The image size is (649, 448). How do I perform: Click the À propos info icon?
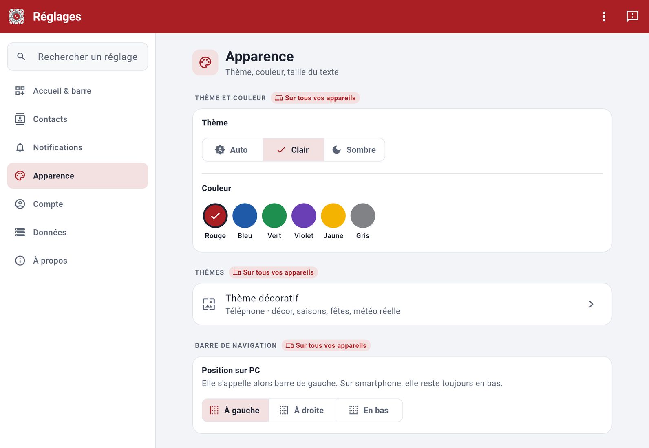pyautogui.click(x=20, y=261)
